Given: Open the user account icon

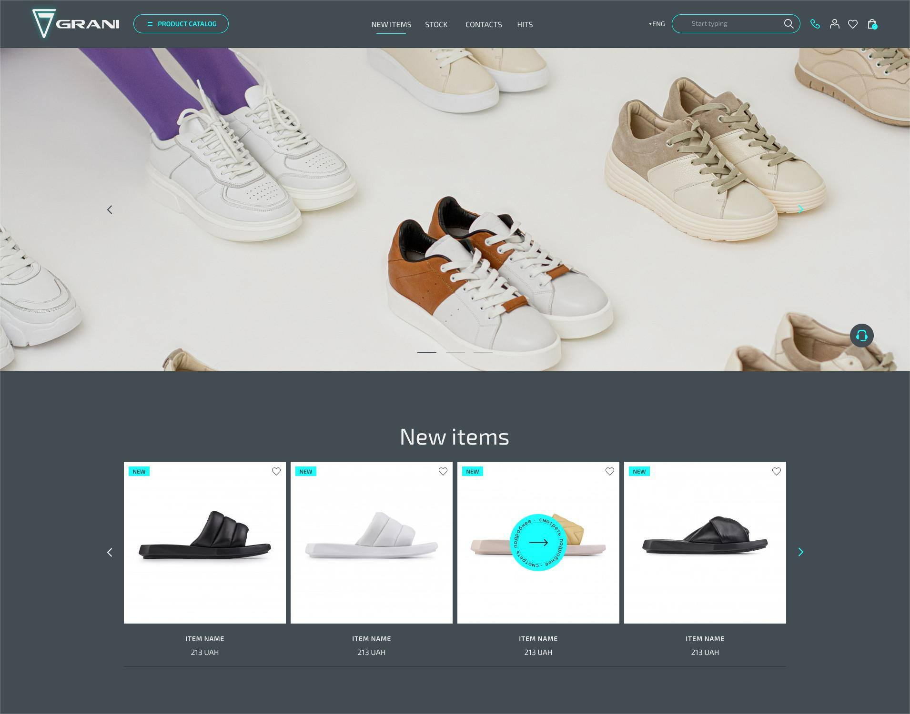Looking at the screenshot, I should (834, 24).
